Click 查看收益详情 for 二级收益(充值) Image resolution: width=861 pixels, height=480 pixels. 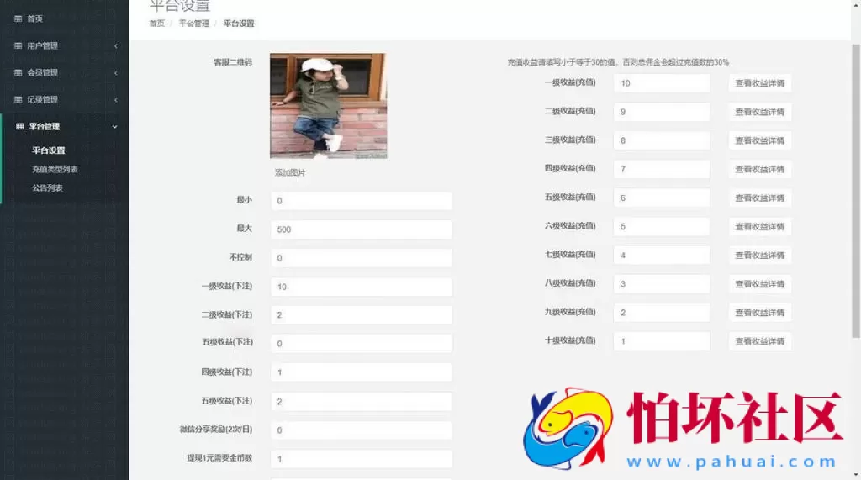[760, 112]
